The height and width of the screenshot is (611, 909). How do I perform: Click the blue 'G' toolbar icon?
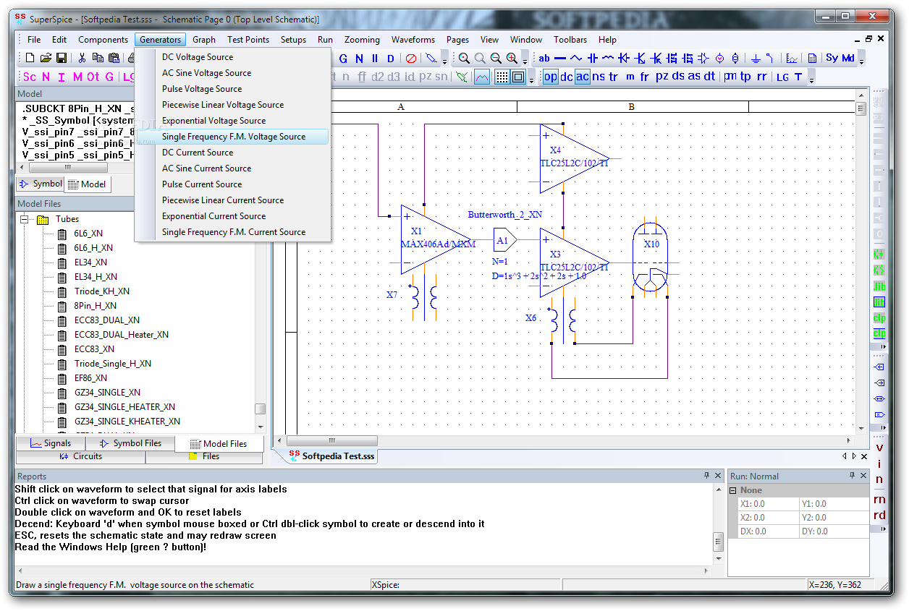[343, 59]
